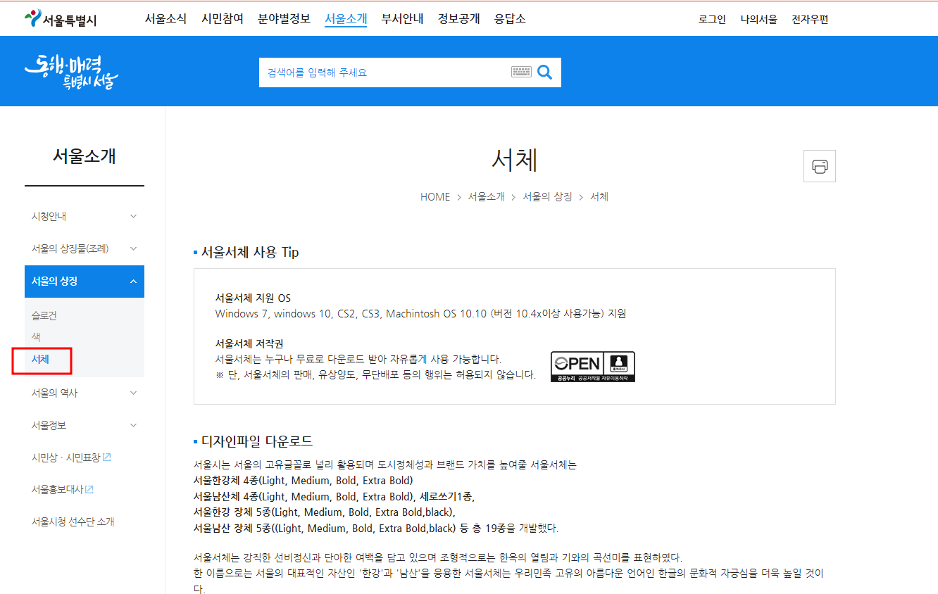The image size is (938, 594).
Task: Open the 정보공개 menu item
Action: point(458,19)
